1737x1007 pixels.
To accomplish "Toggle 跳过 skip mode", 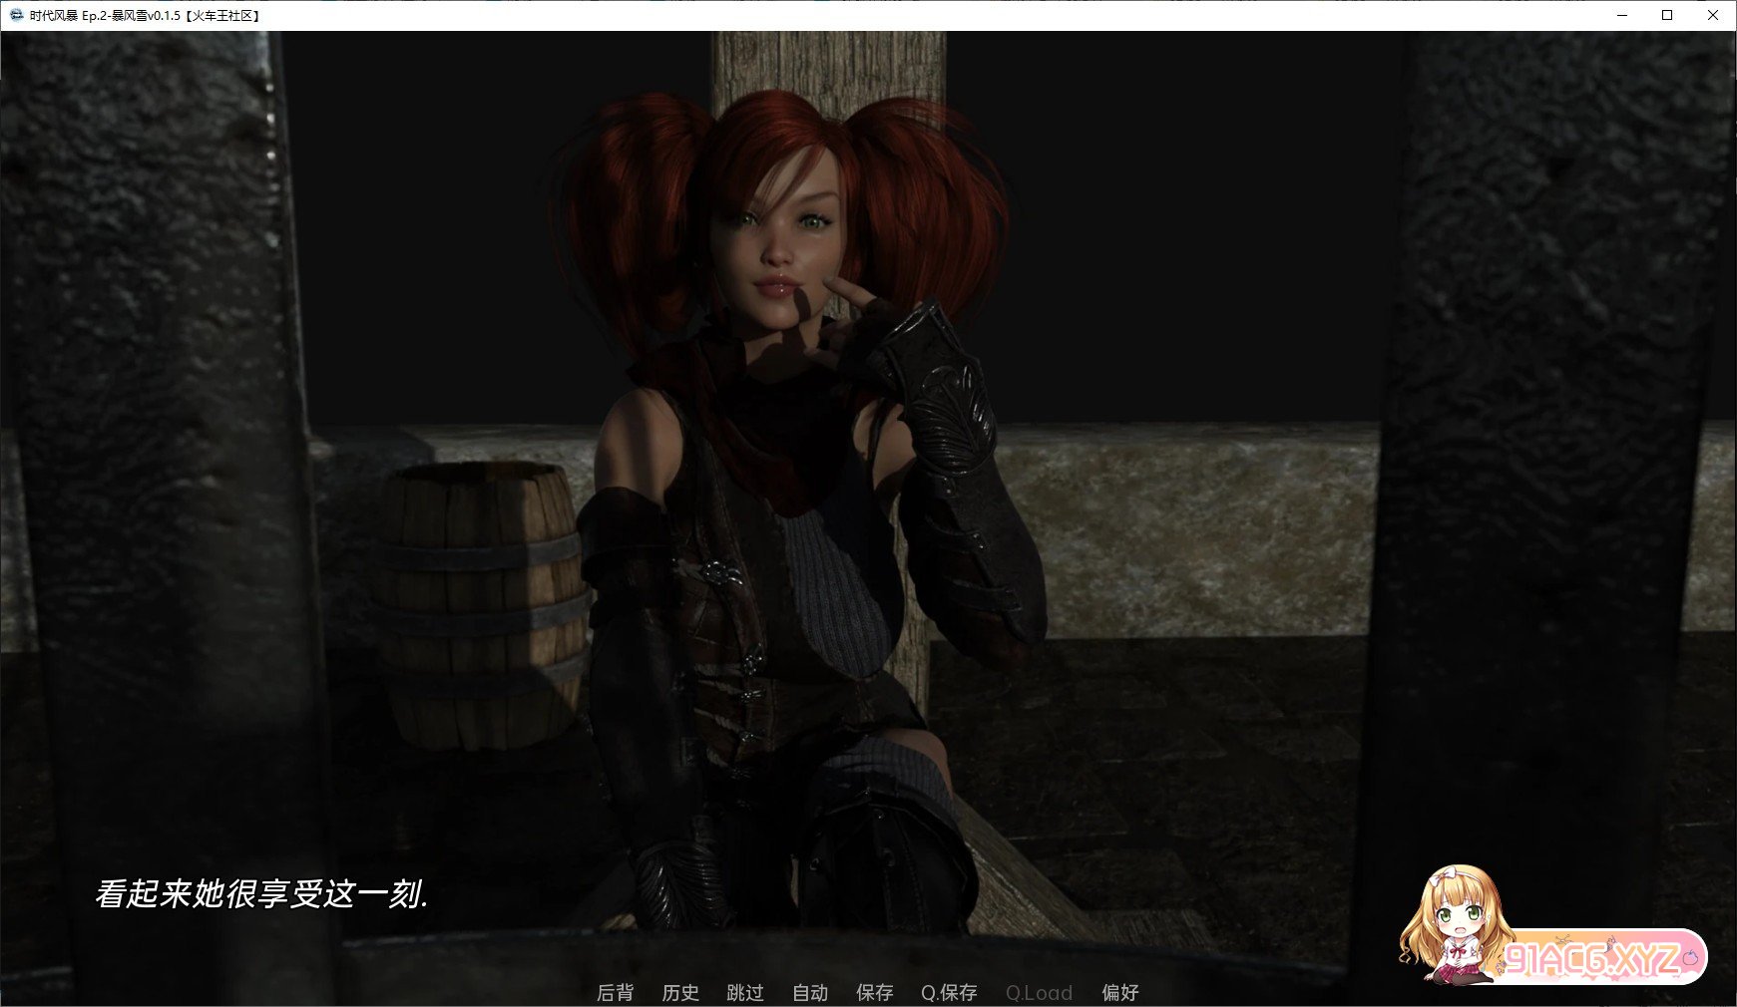I will [745, 992].
